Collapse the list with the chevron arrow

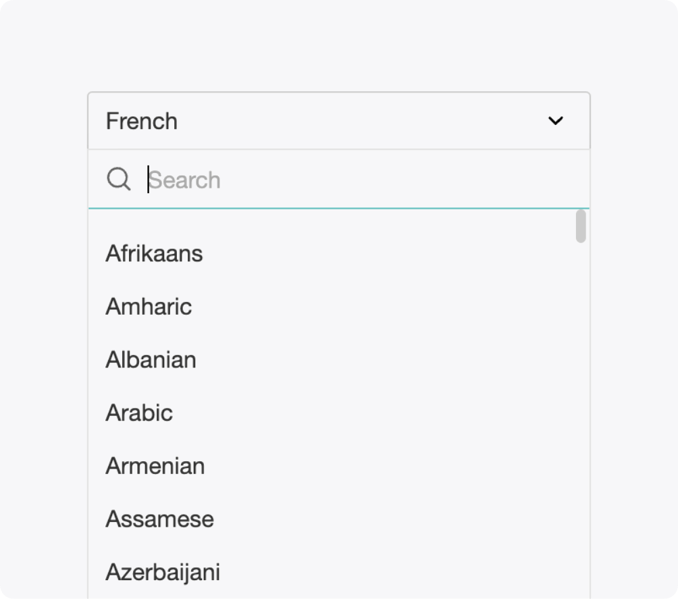click(555, 121)
